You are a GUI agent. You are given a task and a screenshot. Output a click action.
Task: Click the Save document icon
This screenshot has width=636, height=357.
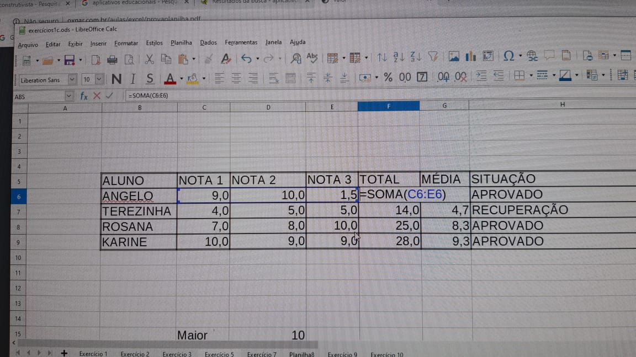coord(70,60)
